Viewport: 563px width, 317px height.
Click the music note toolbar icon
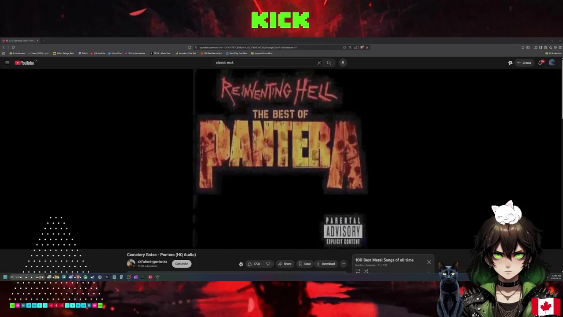[535, 47]
